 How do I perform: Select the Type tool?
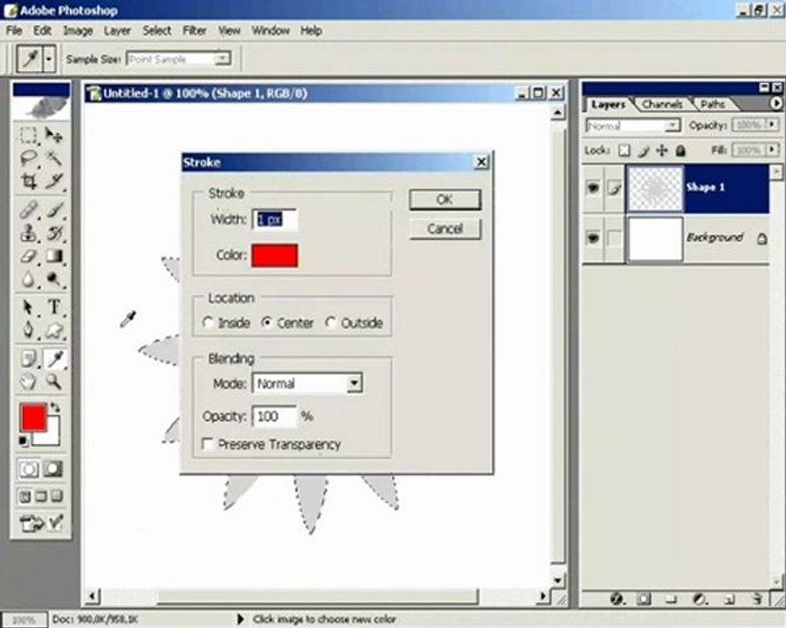pyautogui.click(x=53, y=306)
